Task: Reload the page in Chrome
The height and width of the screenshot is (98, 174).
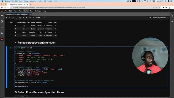Action: (x=8, y=8)
